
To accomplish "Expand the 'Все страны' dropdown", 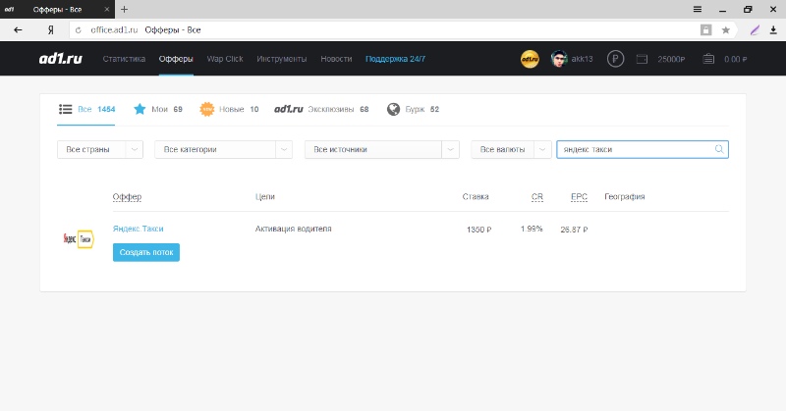I will [100, 149].
